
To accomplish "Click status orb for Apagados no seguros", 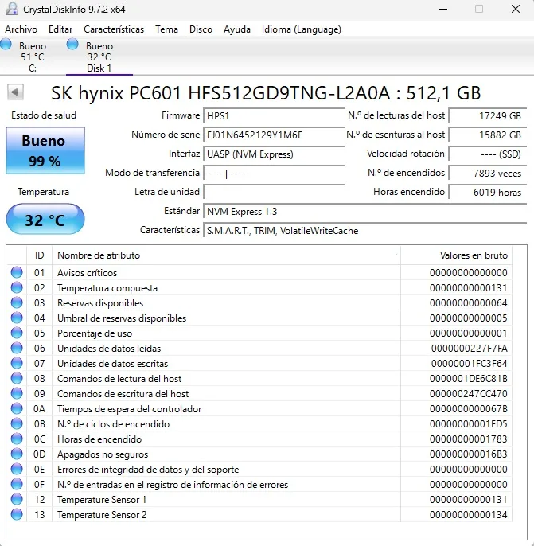I will click(x=17, y=454).
